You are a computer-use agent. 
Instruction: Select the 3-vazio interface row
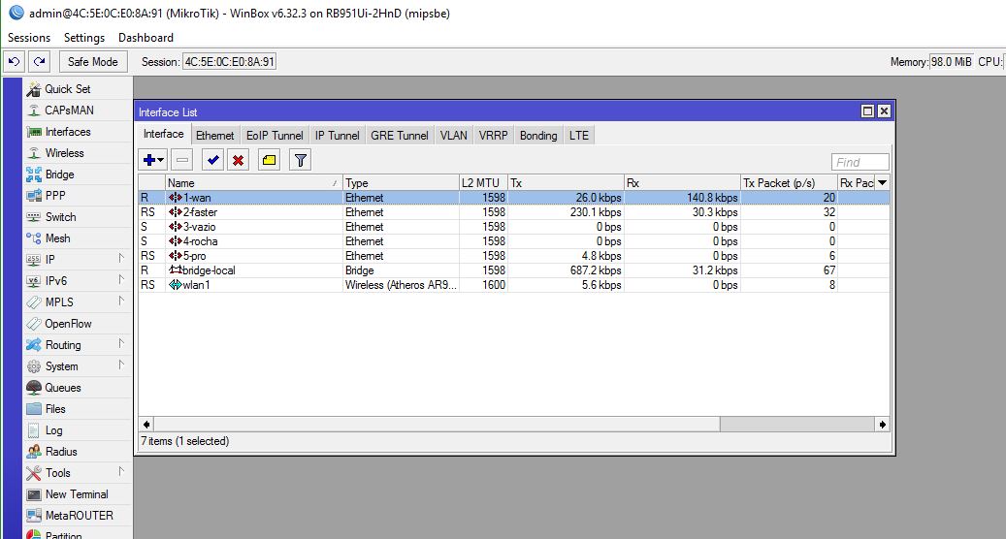514,227
